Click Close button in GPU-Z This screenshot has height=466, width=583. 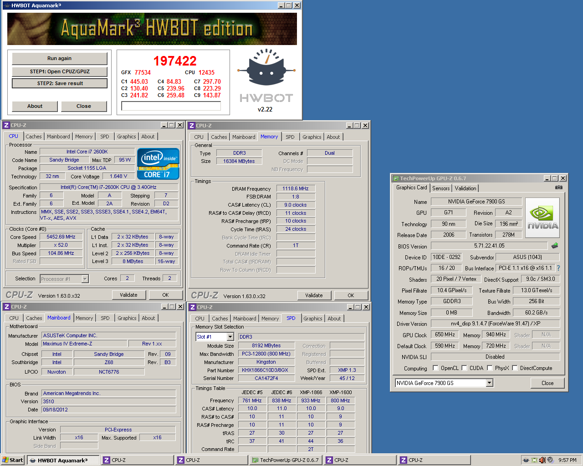click(x=547, y=383)
